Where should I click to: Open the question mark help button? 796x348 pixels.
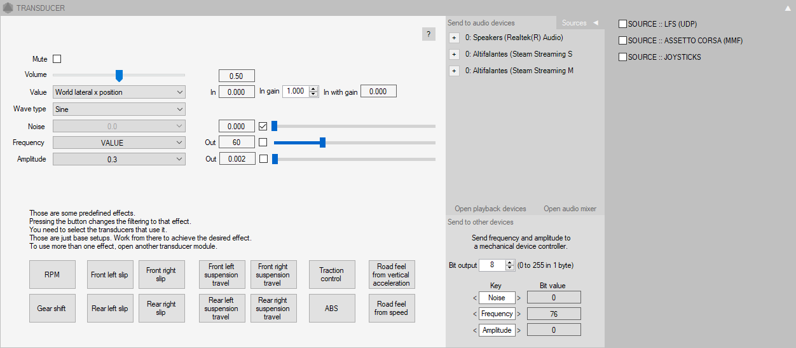tap(429, 34)
